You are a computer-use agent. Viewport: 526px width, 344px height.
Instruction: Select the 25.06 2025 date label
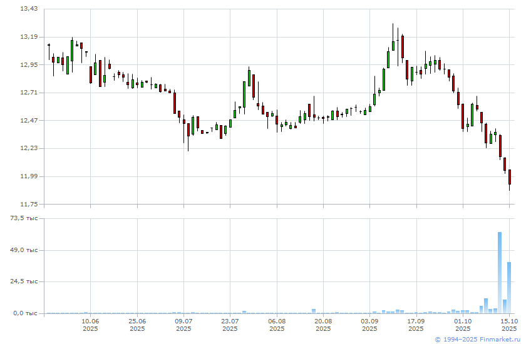137,325
